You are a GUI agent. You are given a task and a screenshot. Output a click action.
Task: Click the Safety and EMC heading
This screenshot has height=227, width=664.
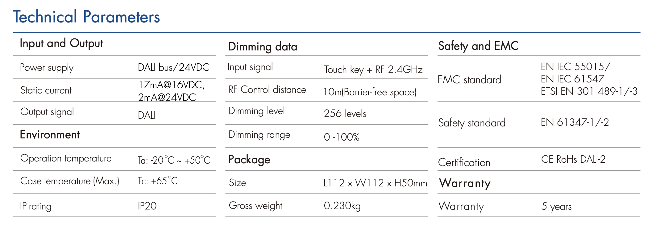(478, 46)
